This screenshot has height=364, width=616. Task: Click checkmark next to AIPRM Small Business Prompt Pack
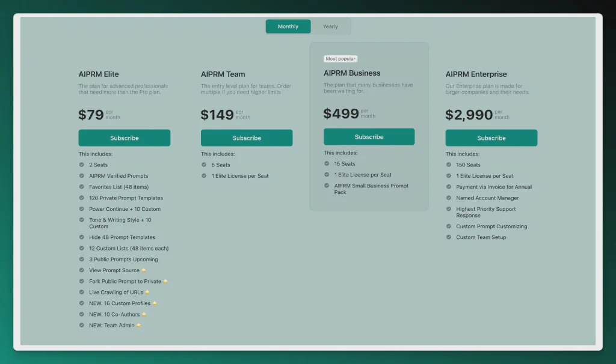pos(327,186)
